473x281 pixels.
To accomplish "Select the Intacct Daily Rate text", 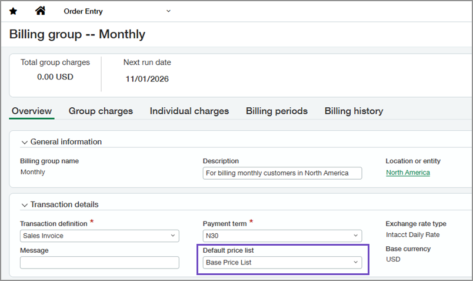I will click(x=412, y=235).
